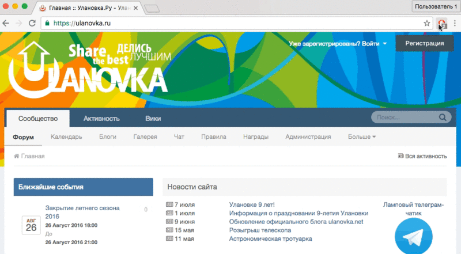Open the Улановке 9 лет! news link
The image size is (461, 254).
(x=252, y=204)
